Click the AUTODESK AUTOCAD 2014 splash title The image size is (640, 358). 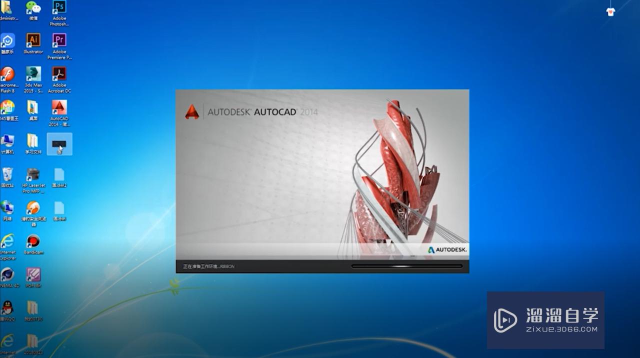(262, 112)
